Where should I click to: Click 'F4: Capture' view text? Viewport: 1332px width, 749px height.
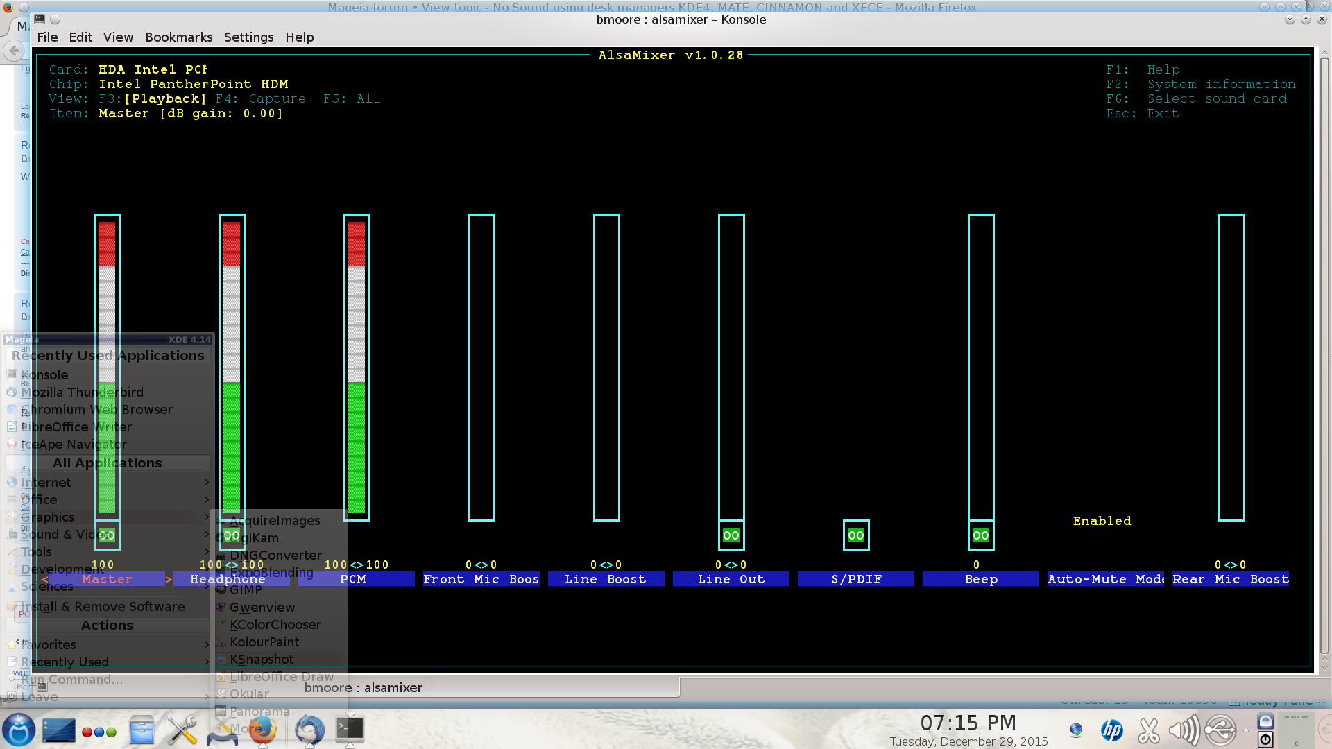[x=260, y=99]
